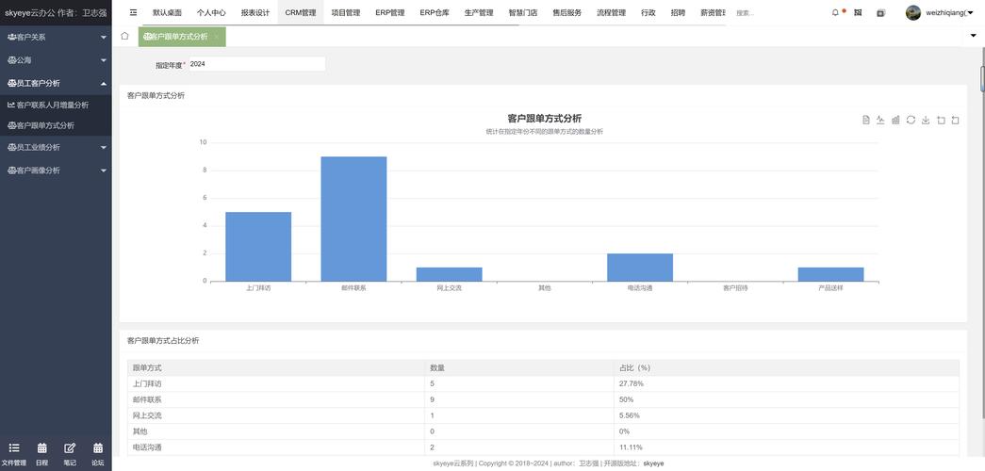Open the weizhiqiang user dropdown
This screenshot has width=985, height=471.
[x=941, y=12]
